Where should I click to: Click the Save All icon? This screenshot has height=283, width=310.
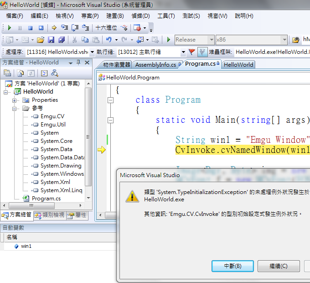coord(62,40)
